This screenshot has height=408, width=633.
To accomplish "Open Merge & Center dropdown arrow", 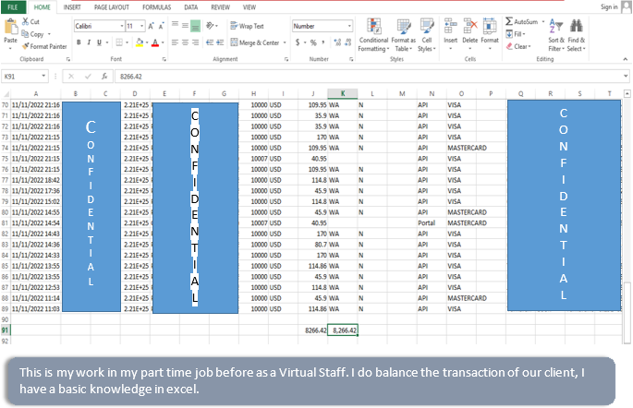I will pos(285,42).
